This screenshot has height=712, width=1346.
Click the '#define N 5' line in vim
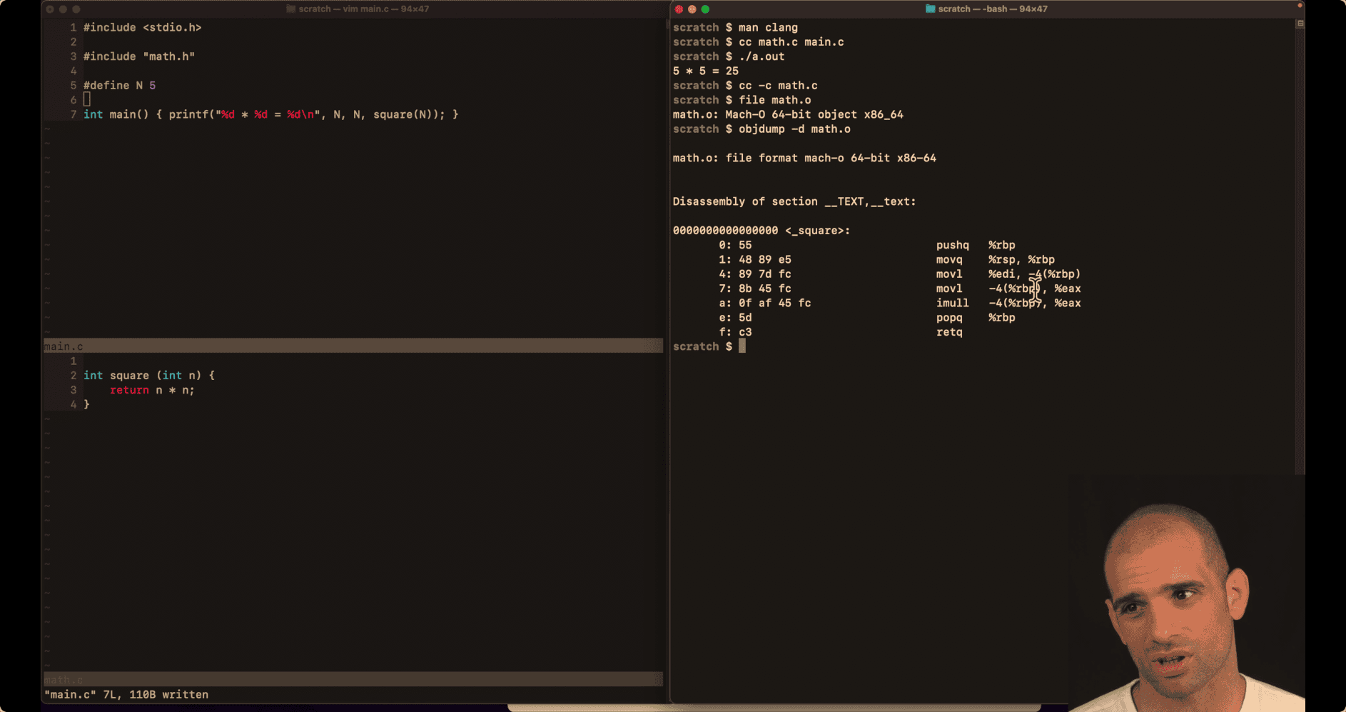[119, 86]
